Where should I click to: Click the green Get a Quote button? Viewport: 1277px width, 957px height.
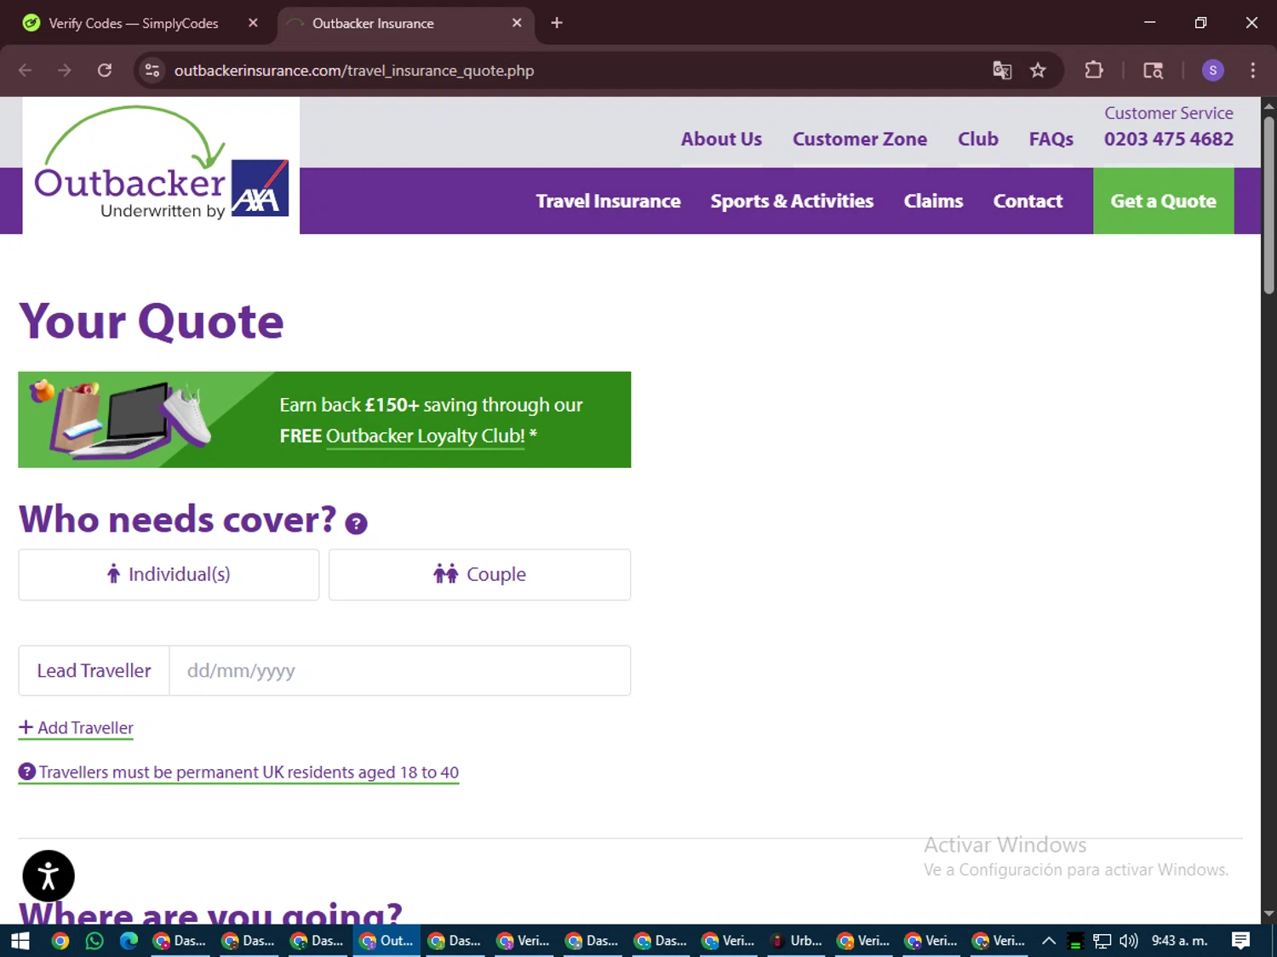(1163, 201)
